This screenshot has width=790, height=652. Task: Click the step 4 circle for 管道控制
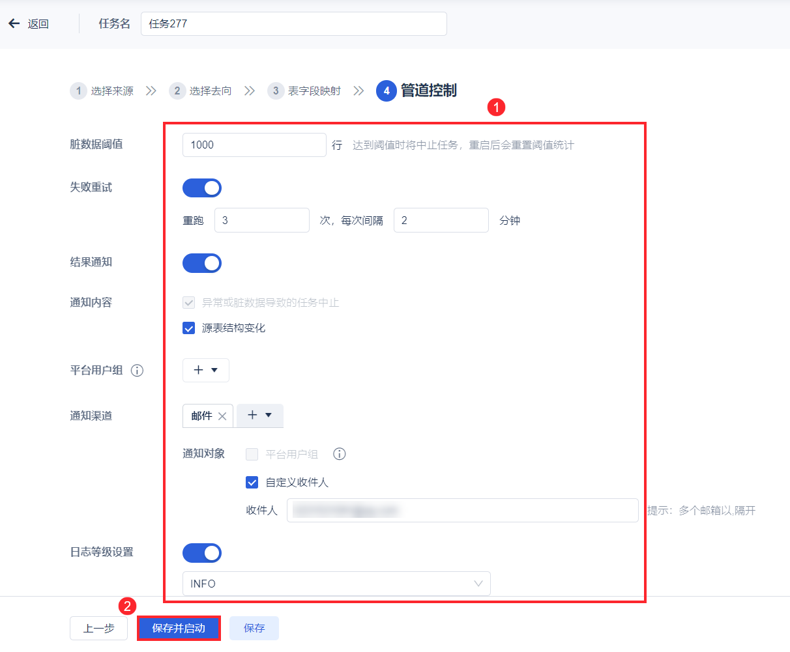click(x=387, y=91)
